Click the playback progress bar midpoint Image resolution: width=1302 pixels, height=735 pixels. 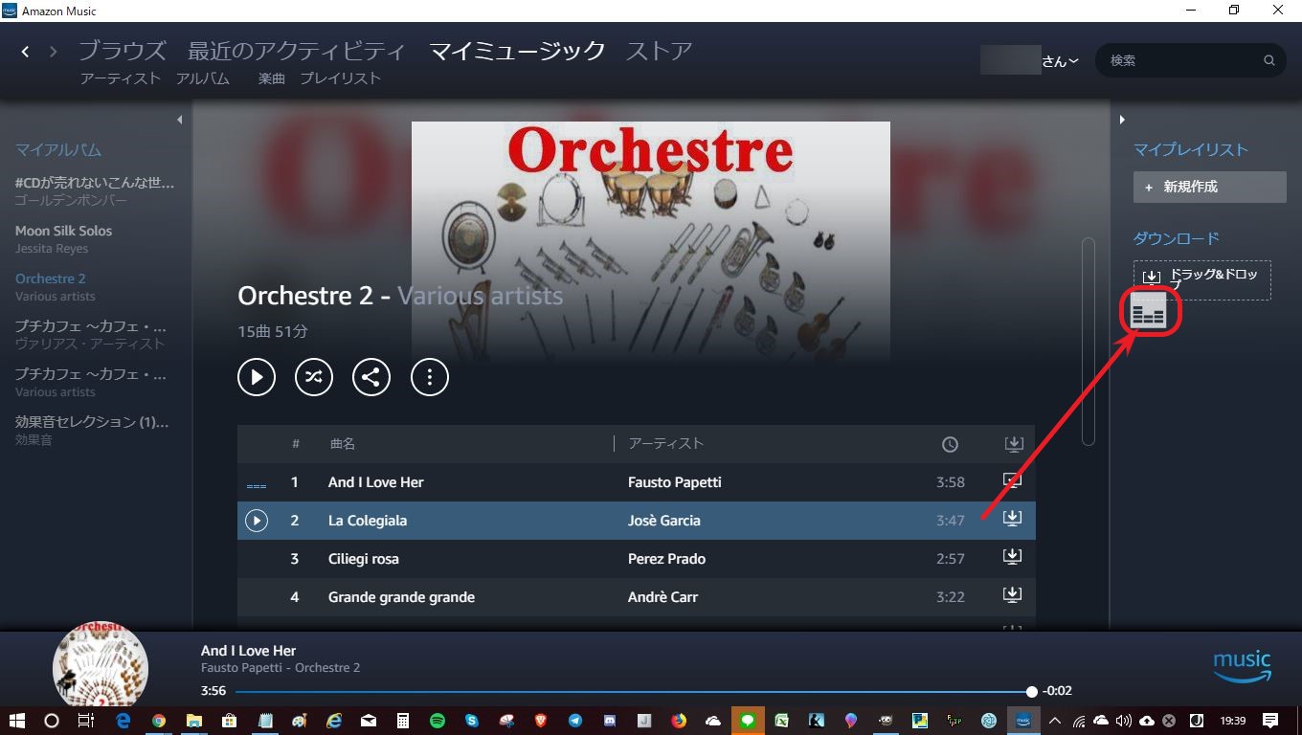point(632,691)
